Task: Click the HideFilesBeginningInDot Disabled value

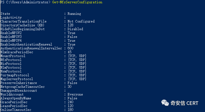Action: coord(75,29)
